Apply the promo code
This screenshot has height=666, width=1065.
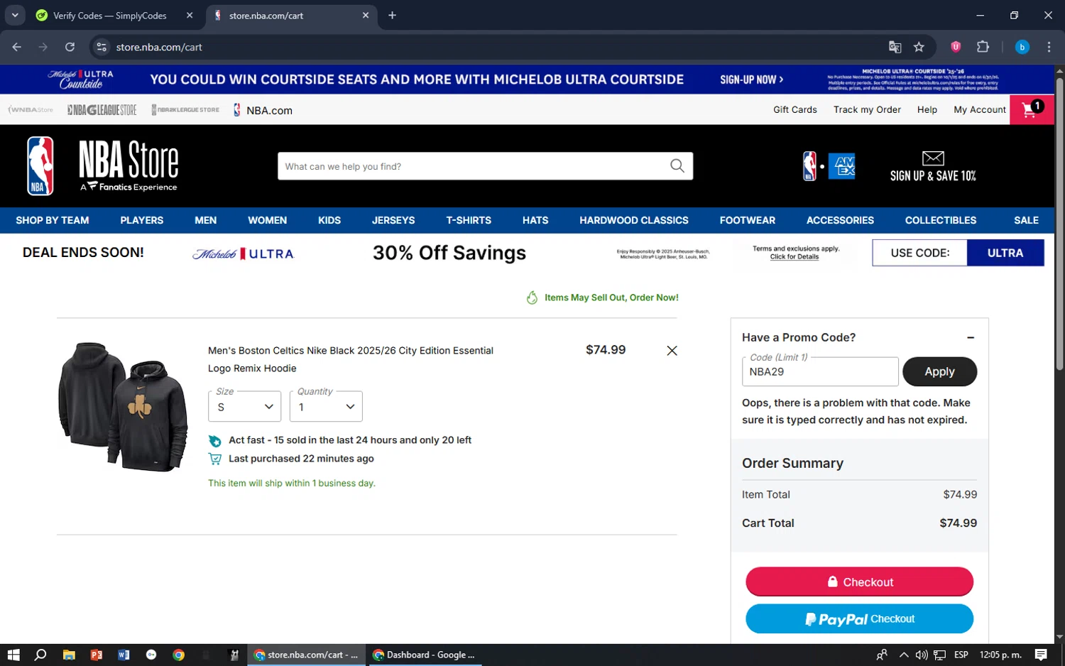pos(939,371)
